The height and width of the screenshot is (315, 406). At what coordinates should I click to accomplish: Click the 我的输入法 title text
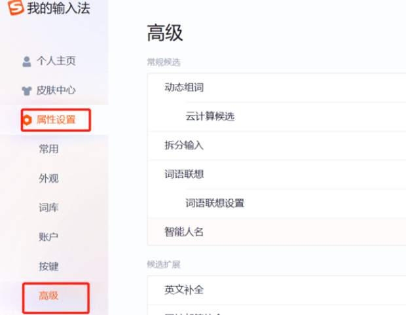(59, 8)
